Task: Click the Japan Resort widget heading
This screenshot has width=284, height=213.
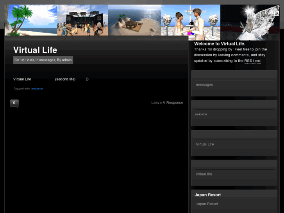Action: coord(207,195)
